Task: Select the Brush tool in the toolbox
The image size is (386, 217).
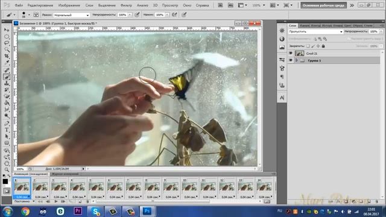Action: pyautogui.click(x=7, y=77)
